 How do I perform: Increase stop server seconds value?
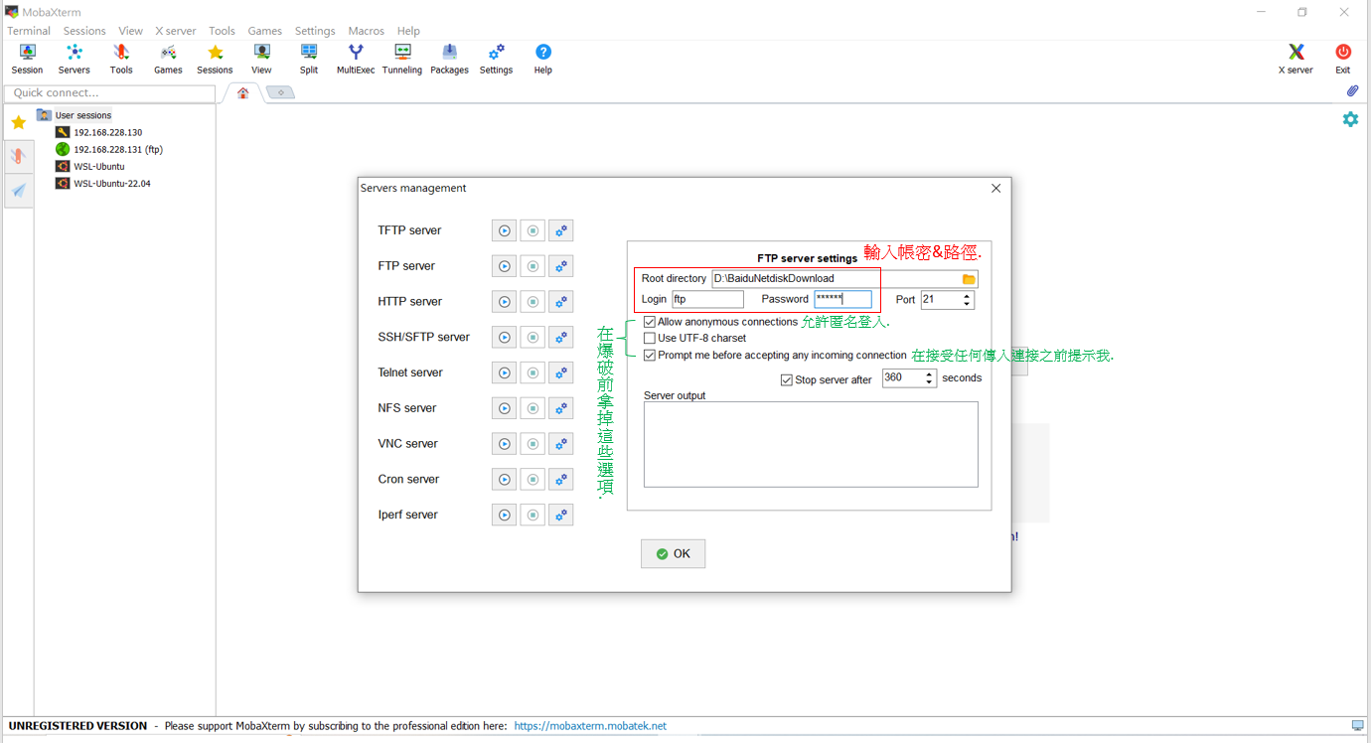tap(930, 373)
